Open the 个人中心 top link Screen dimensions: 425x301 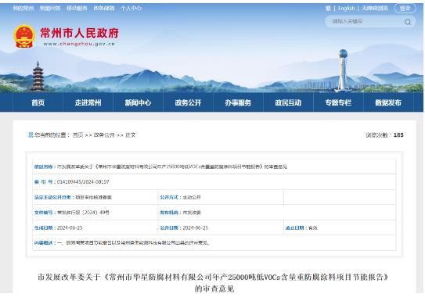pos(131,9)
